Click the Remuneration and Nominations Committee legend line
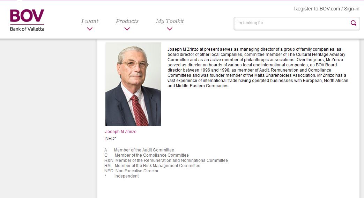364x198 pixels. tap(171, 160)
